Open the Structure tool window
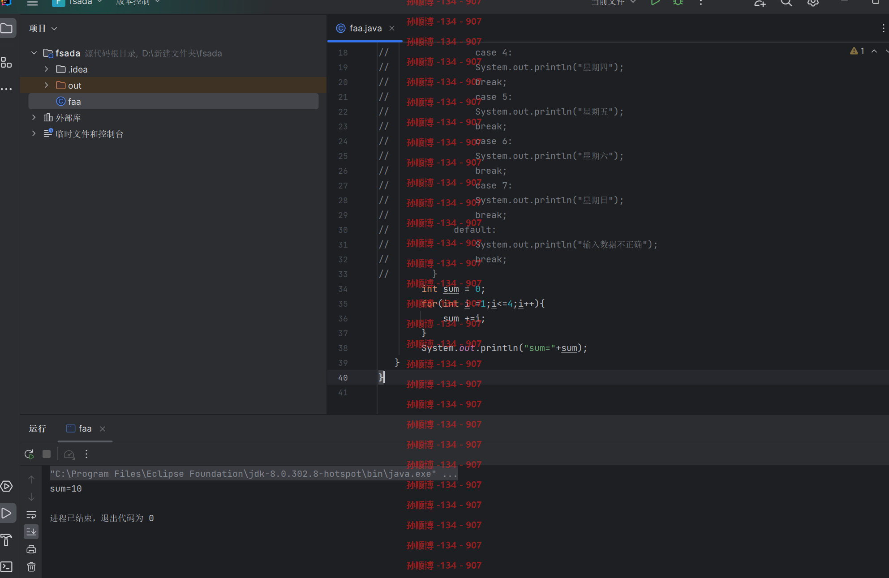The width and height of the screenshot is (889, 578). tap(6, 62)
